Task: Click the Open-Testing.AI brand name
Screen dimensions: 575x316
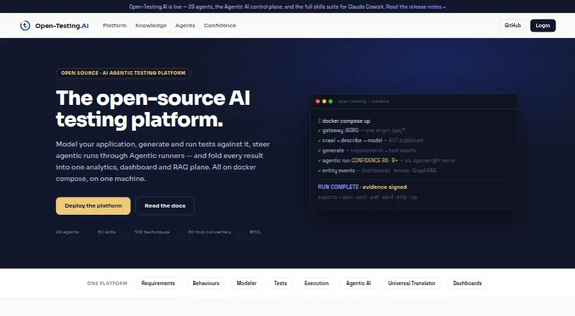Action: point(62,26)
